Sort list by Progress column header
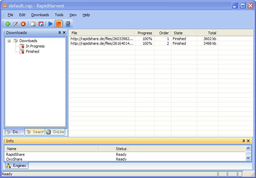Screen dimensions: 256x178 [145, 33]
